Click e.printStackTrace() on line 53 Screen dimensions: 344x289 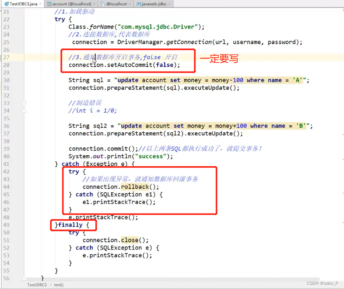coord(117,255)
